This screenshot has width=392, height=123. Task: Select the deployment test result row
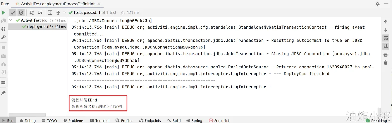click(38, 27)
